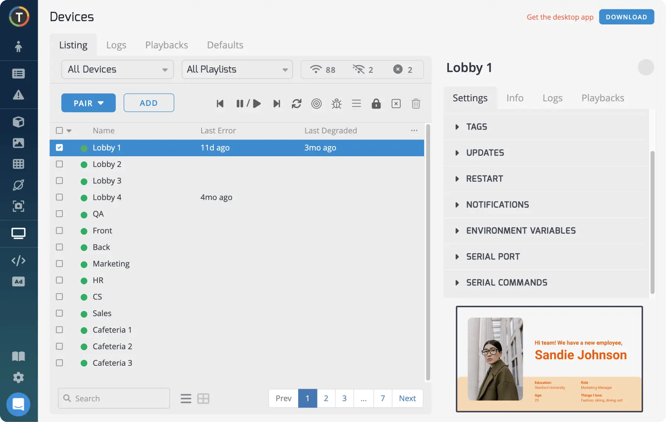Click the lock icon in device toolbar
Viewport: 666px width, 422px height.
pyautogui.click(x=376, y=104)
